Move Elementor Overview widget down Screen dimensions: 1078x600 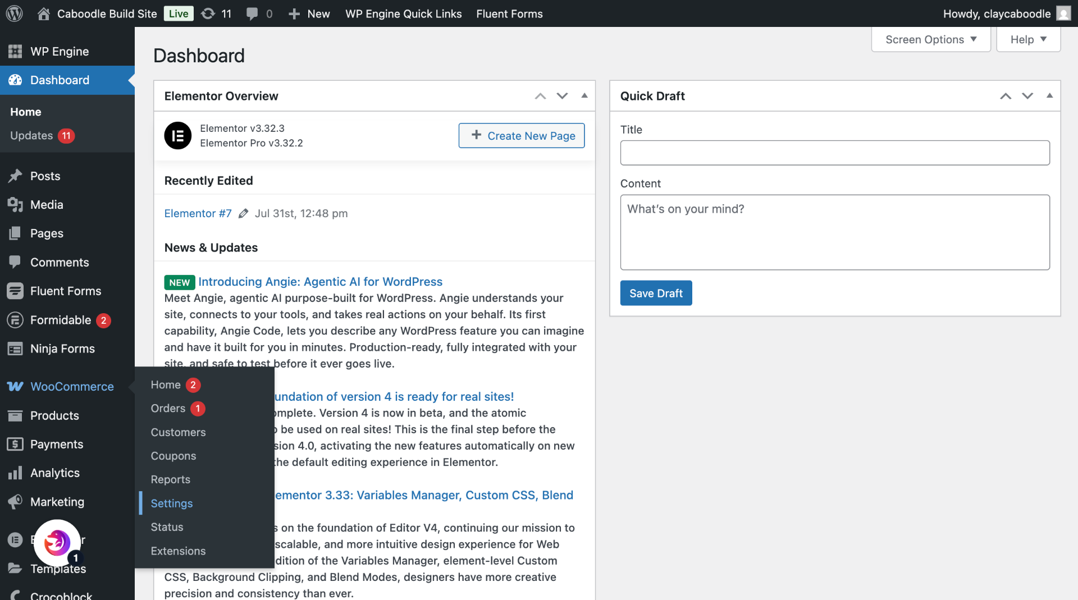click(x=562, y=96)
